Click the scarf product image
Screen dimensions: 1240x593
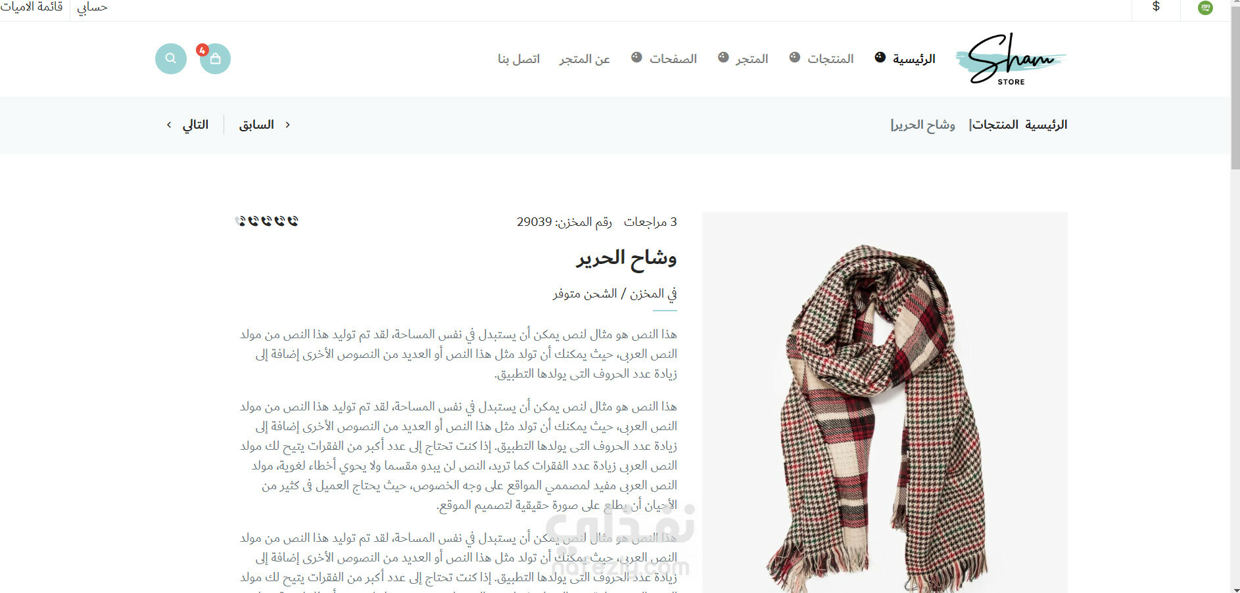coord(885,402)
